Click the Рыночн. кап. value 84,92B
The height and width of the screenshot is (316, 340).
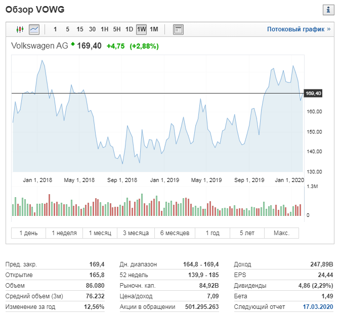point(209,286)
